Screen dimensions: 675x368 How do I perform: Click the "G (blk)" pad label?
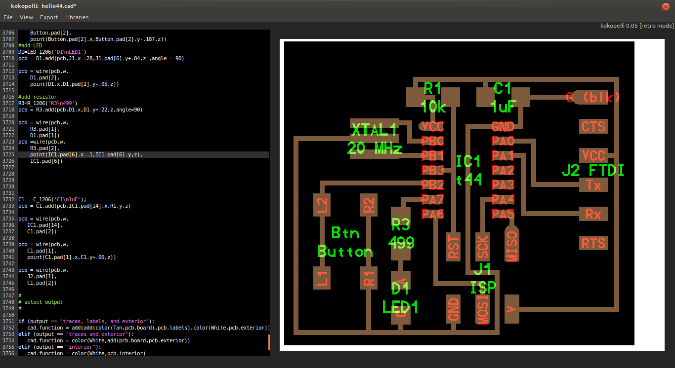[x=592, y=97]
